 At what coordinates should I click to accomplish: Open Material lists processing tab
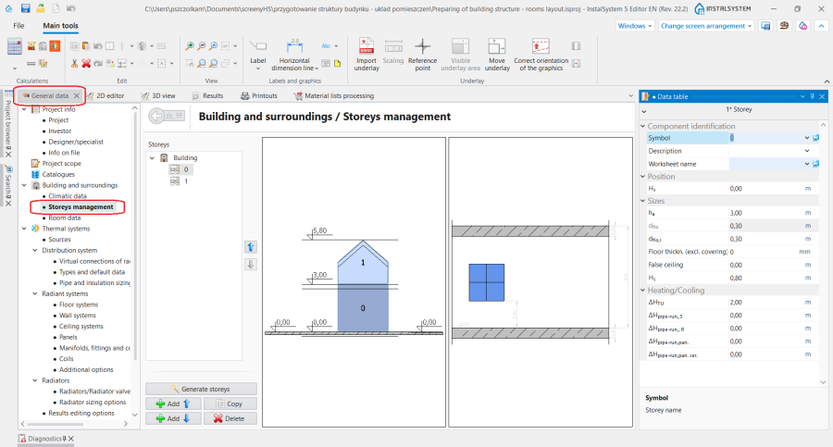(x=334, y=95)
